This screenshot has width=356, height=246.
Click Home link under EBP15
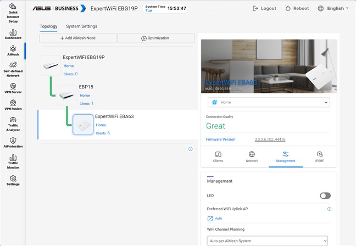[85, 96]
